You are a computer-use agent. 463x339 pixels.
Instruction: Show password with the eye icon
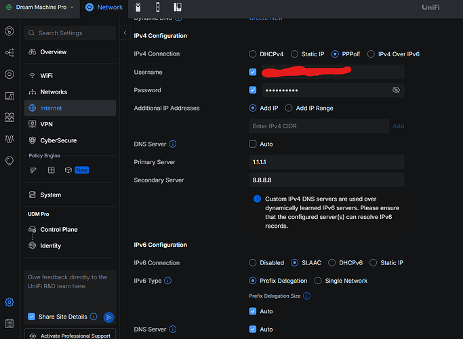tap(396, 89)
